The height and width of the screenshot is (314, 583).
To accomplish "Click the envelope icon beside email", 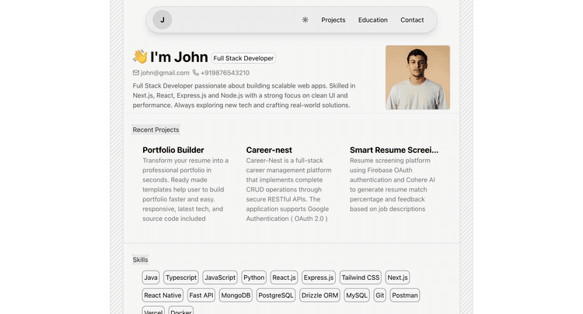I will (136, 73).
